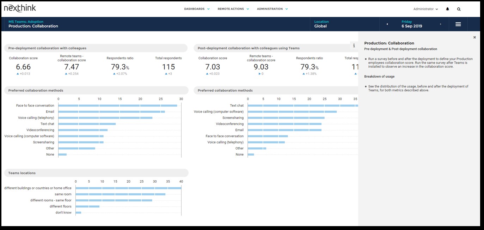484x230 pixels.
Task: Open the Administration dropdown menu
Action: pos(272,9)
